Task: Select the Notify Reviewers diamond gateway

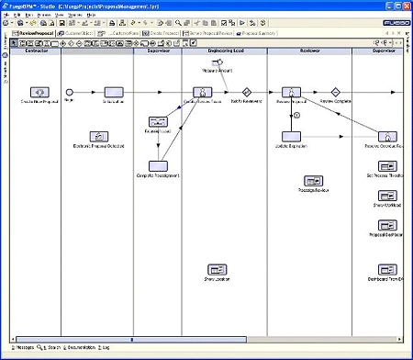Action: (247, 92)
